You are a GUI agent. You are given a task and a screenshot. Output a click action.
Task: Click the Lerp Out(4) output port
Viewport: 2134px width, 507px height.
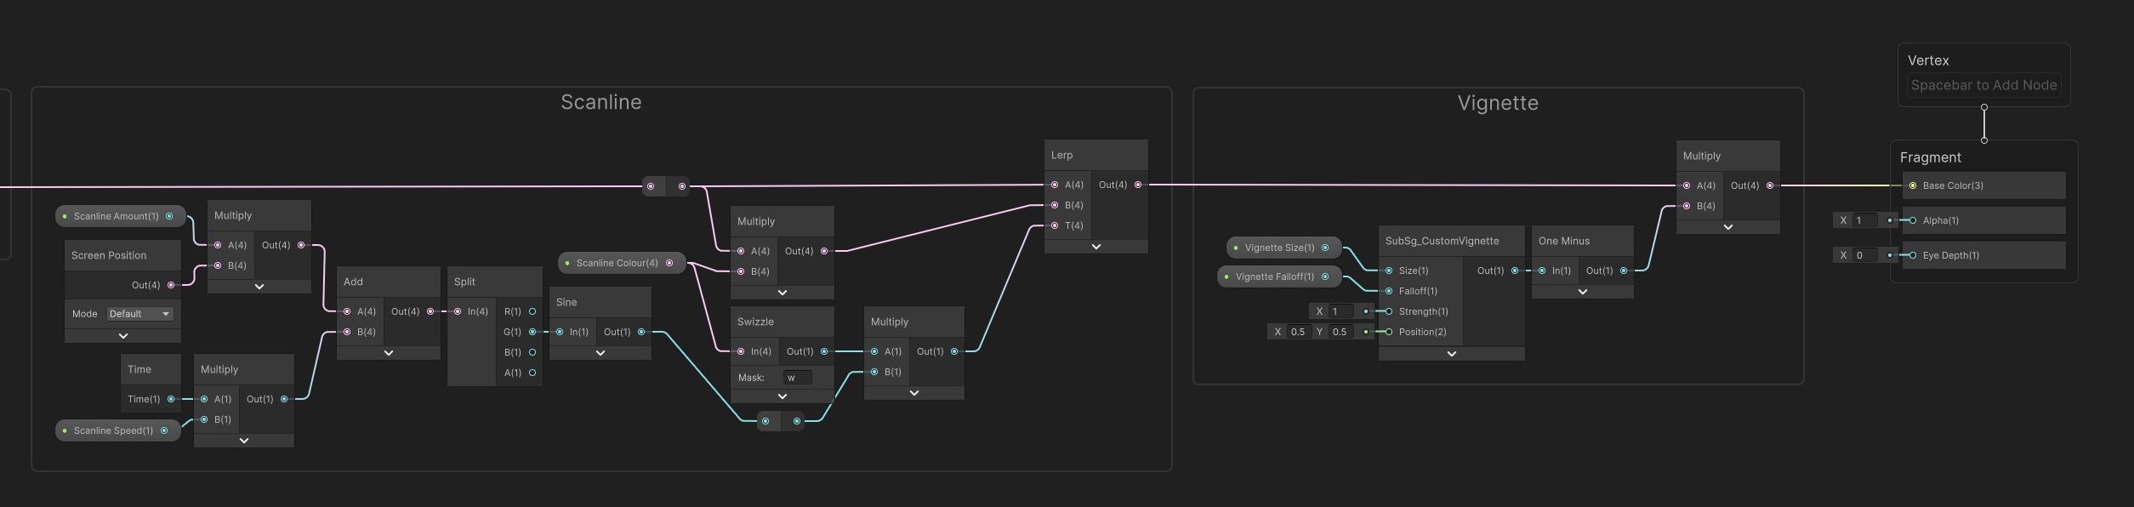coord(1138,185)
